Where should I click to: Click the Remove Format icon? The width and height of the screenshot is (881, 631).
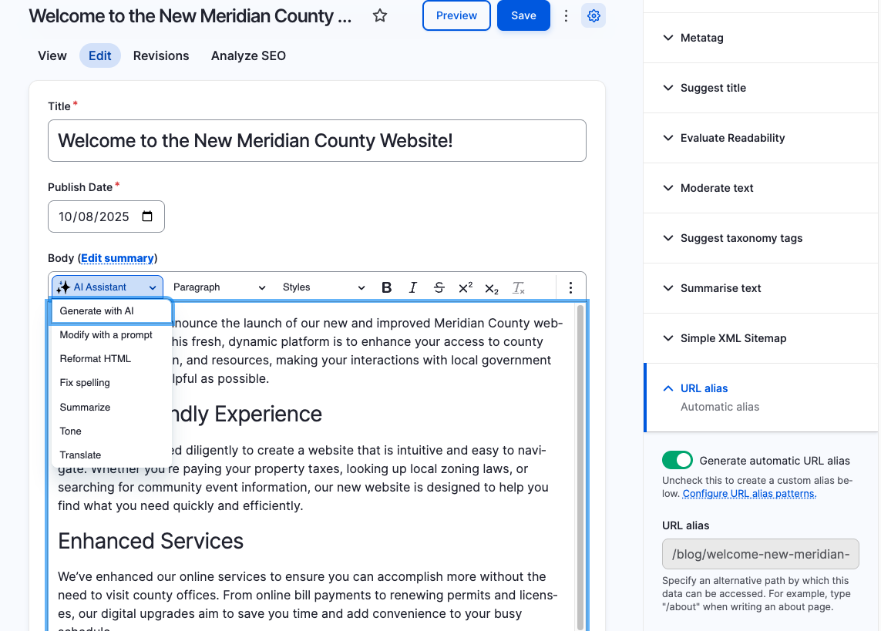pos(519,288)
